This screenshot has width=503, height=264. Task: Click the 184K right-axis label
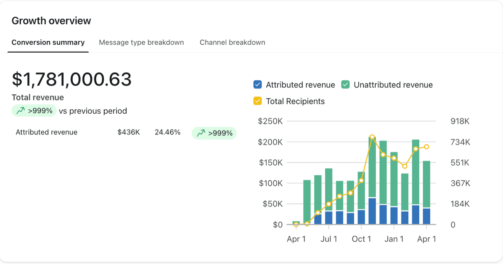[x=460, y=204]
